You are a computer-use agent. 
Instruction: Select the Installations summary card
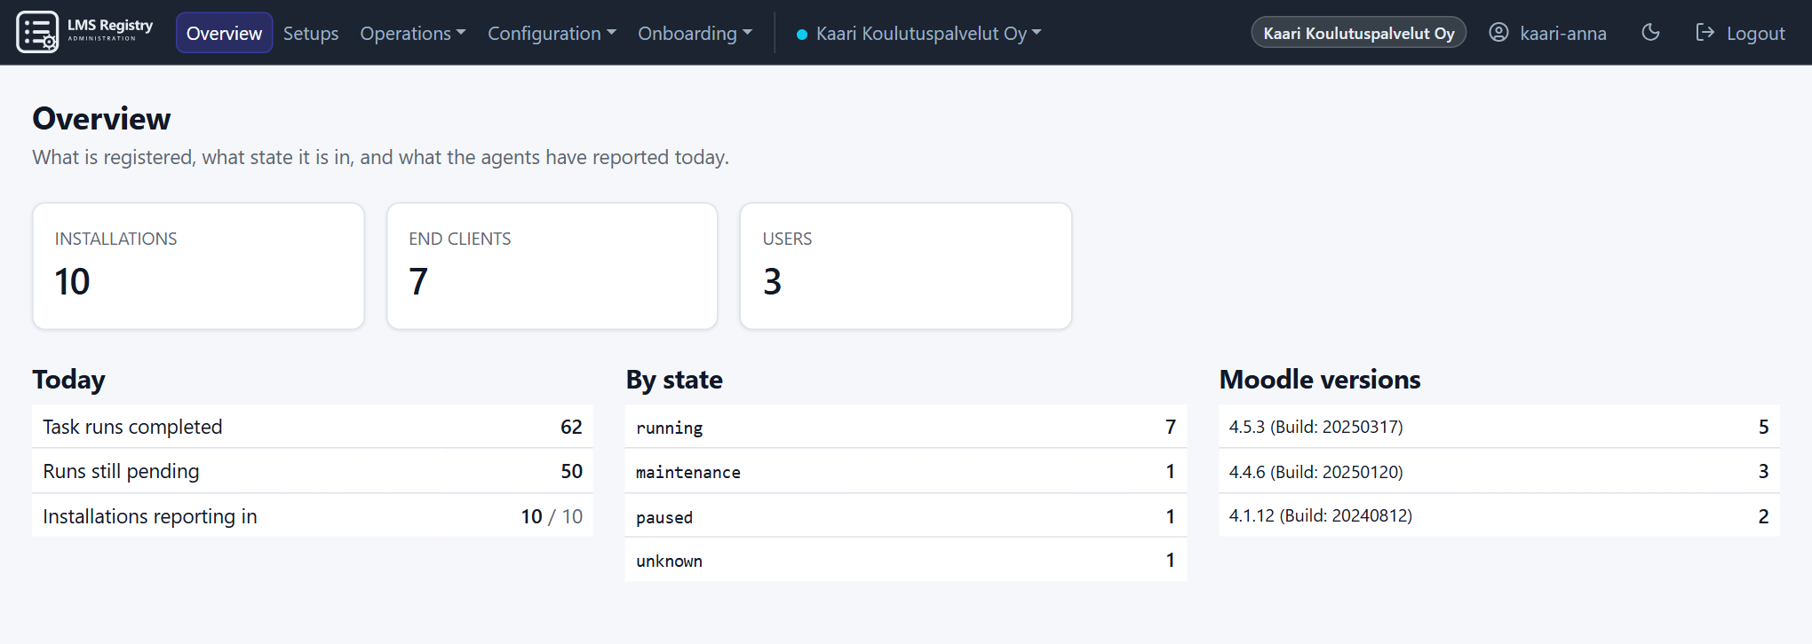[198, 266]
